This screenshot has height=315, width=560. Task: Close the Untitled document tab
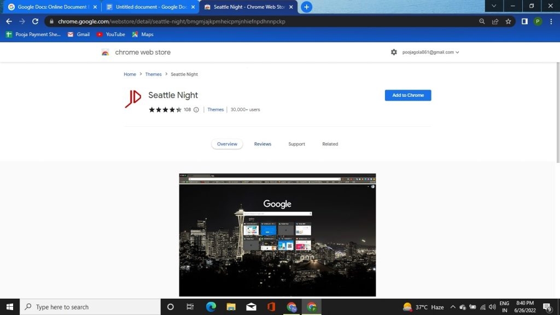193,7
